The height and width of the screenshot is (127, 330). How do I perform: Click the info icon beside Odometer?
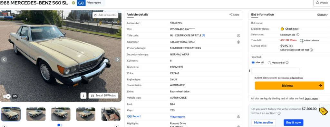(238, 42)
